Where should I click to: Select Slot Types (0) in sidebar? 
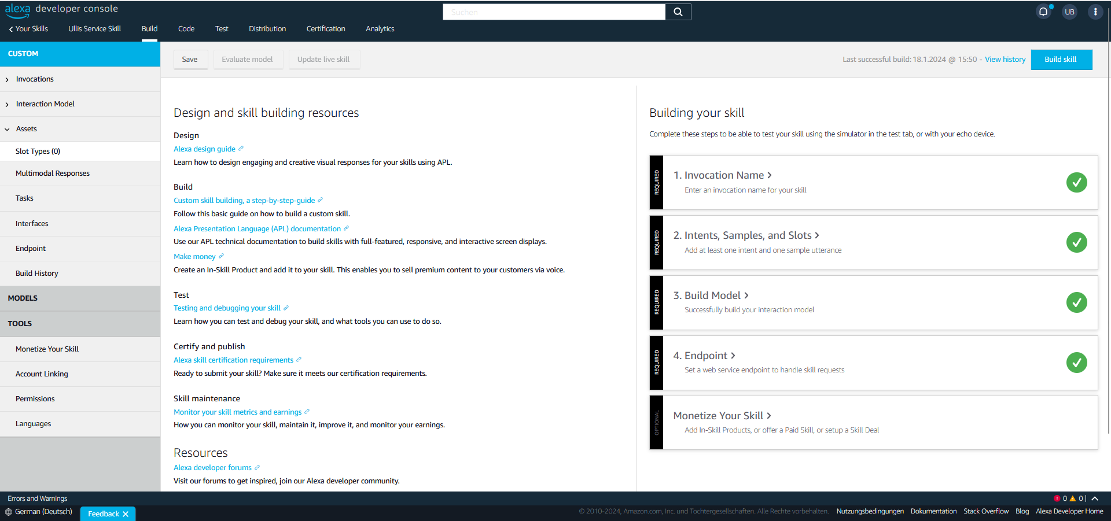80,152
